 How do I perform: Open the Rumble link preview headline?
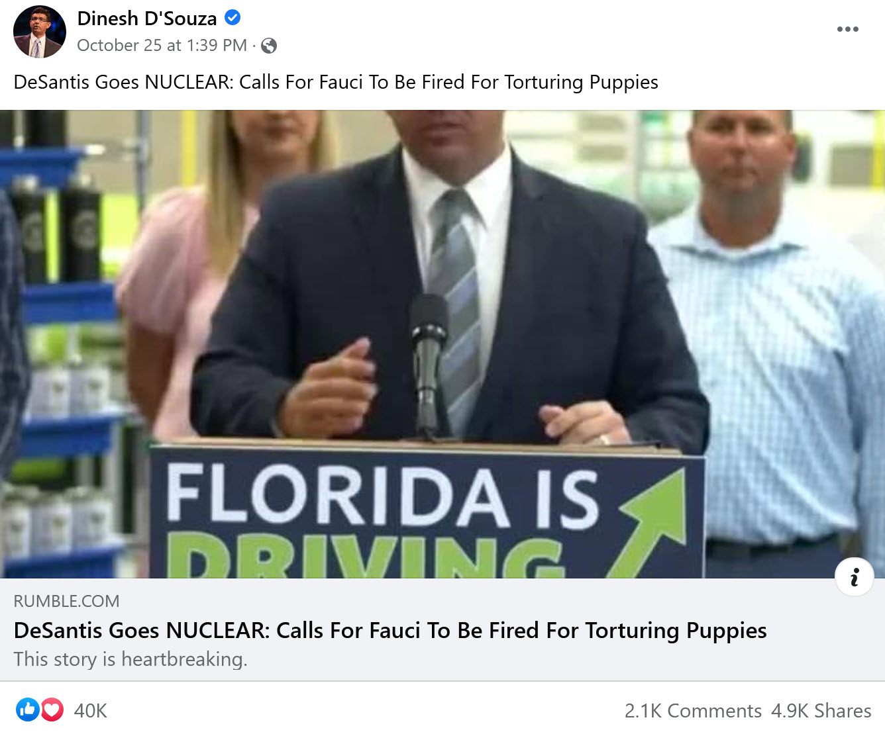coord(390,631)
